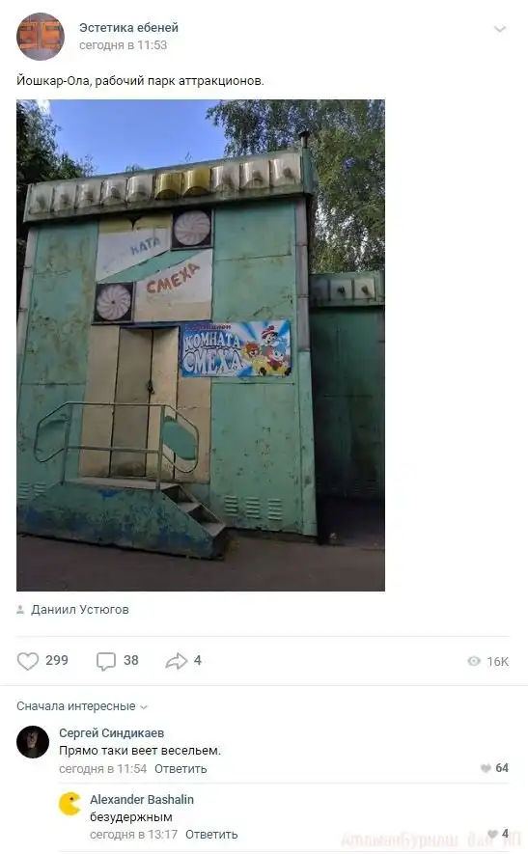Image resolution: width=528 pixels, height=854 pixels.
Task: Open the Комната смеха photo
Action: click(x=201, y=345)
